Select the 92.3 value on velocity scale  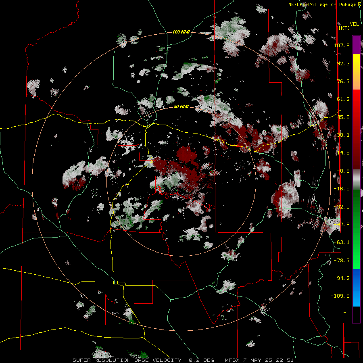click(343, 63)
